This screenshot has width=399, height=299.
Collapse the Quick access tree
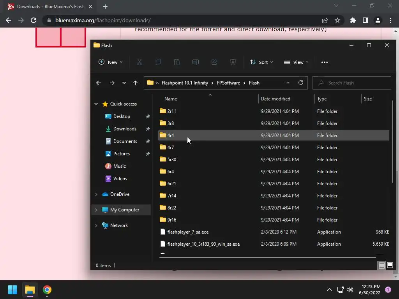(x=96, y=104)
